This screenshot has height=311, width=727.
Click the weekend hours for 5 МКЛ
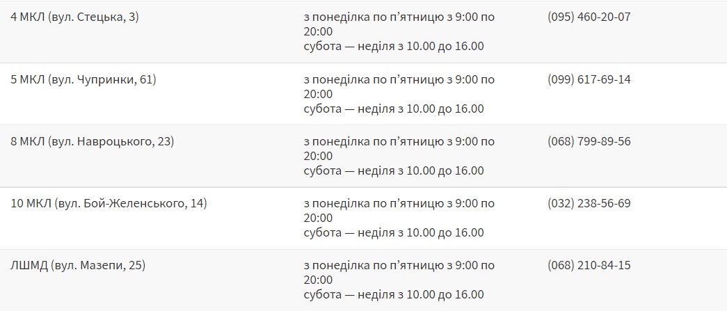coord(394,109)
